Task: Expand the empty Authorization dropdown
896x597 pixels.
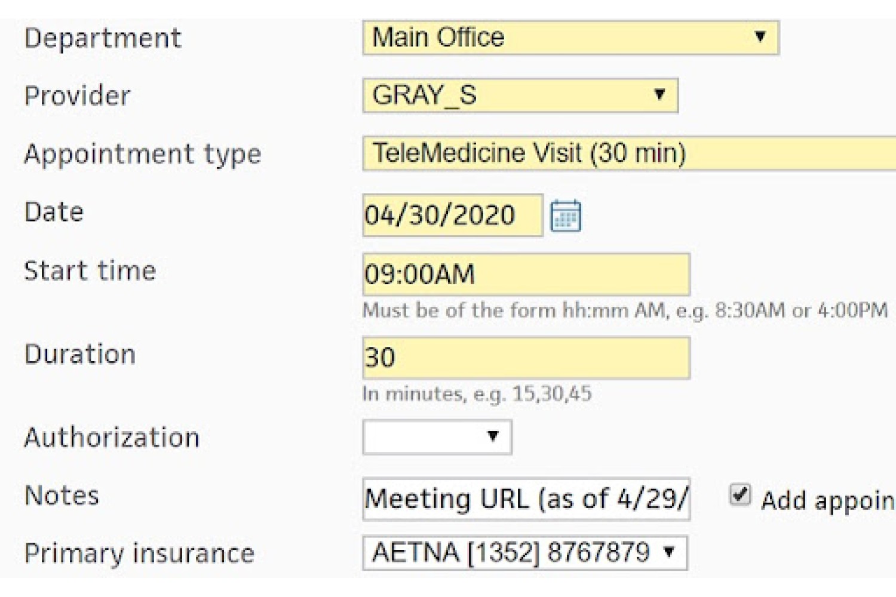Action: pos(437,437)
